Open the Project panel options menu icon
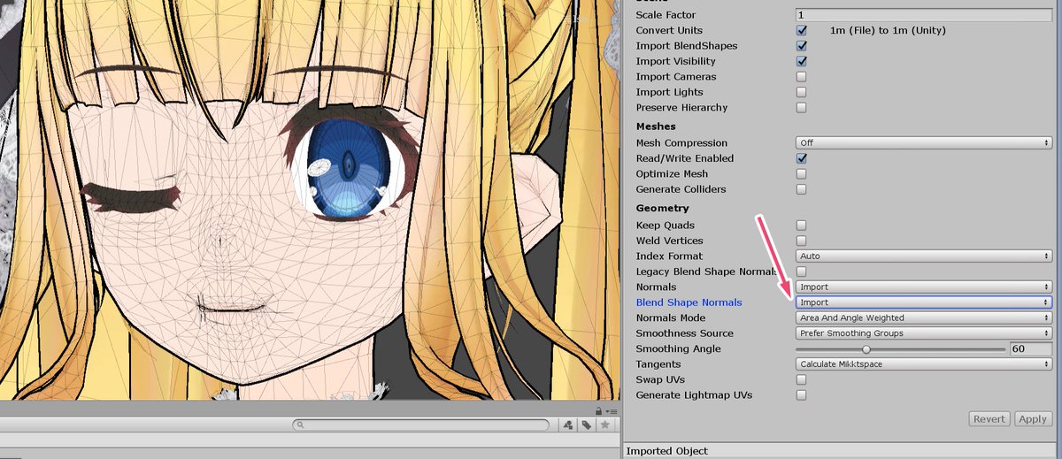The image size is (1062, 459). [612, 411]
